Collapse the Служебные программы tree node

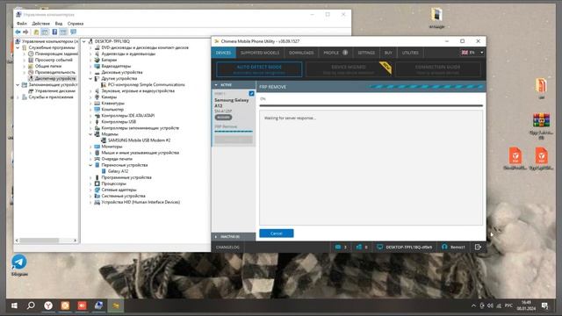(18, 47)
